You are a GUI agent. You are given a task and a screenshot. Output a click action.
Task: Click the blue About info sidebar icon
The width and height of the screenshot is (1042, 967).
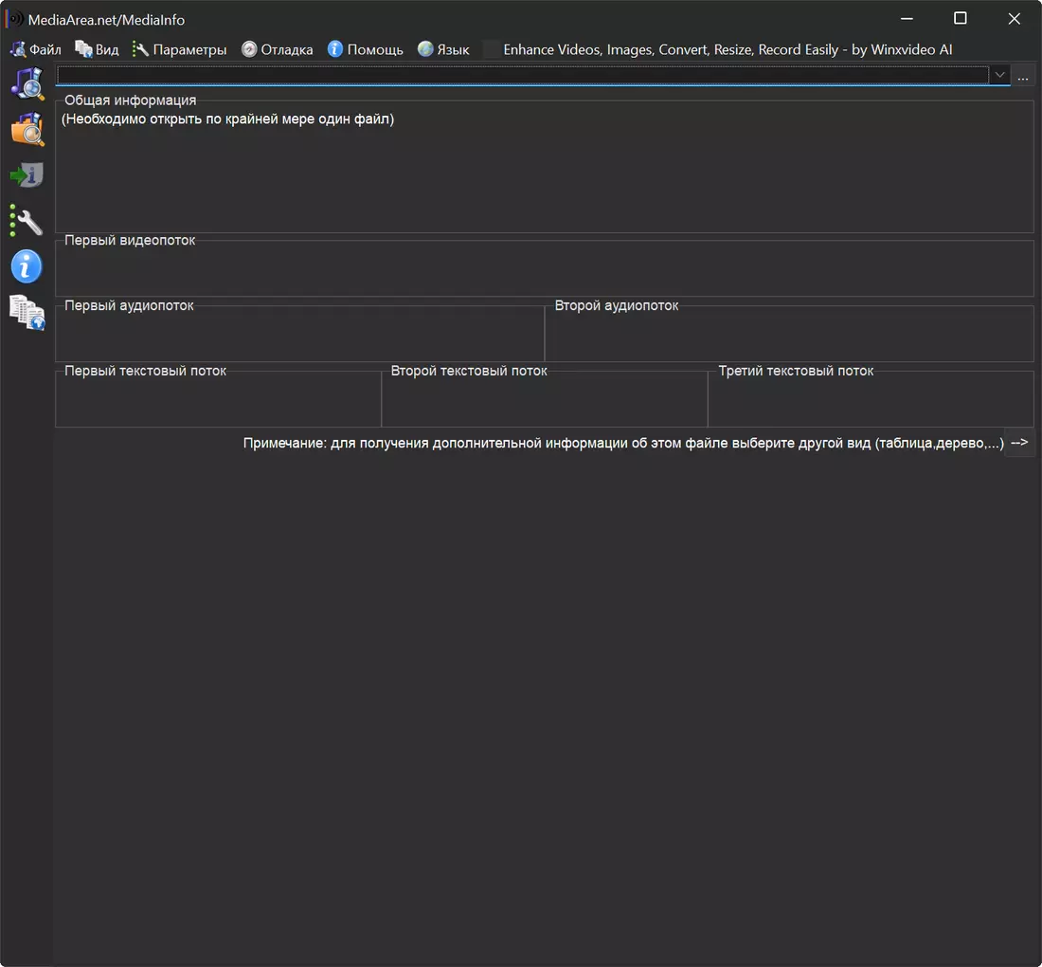27,266
